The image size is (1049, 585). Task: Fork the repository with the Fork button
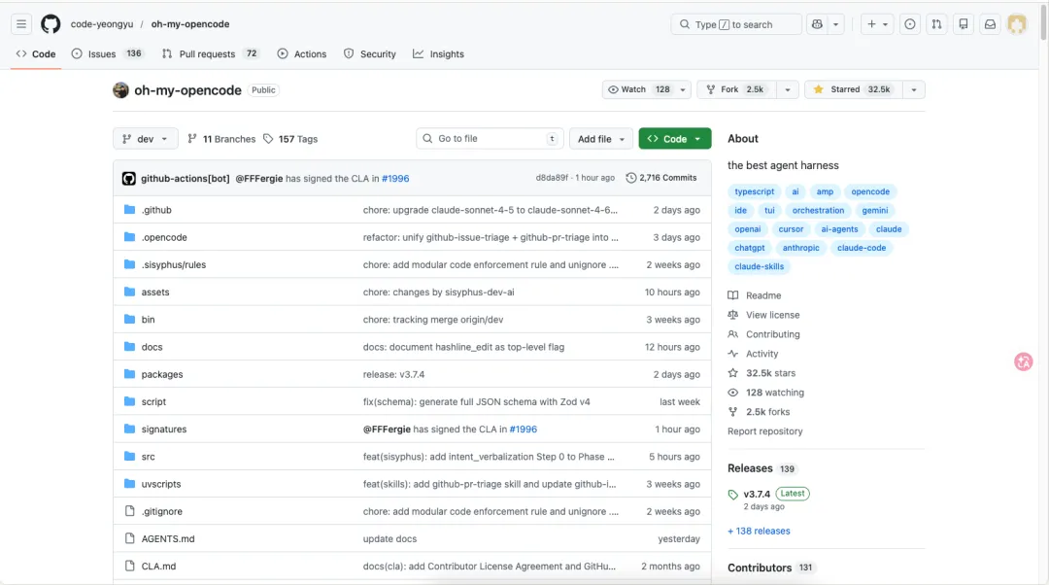(x=736, y=89)
